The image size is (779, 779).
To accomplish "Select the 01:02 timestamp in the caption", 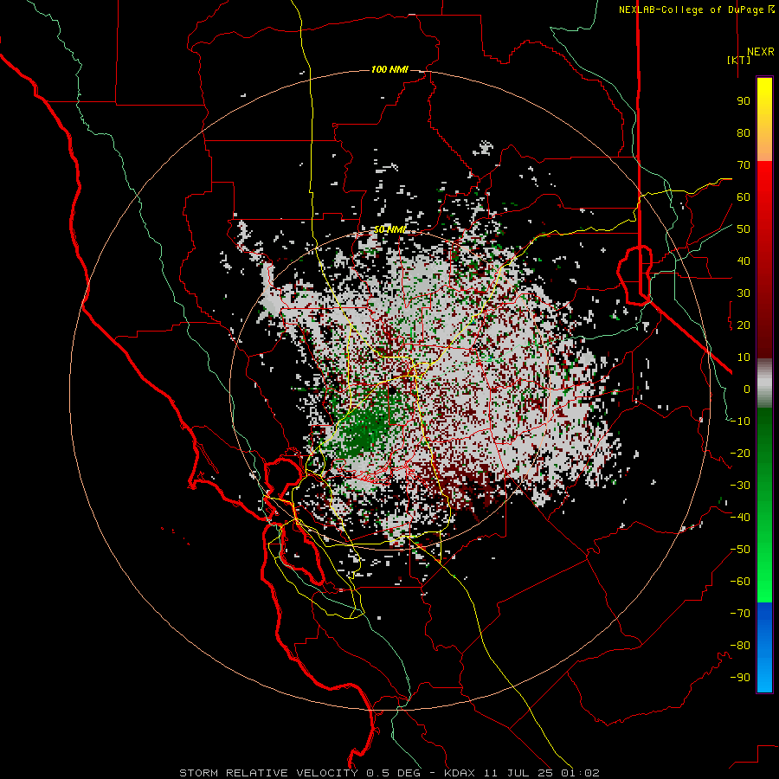I will pyautogui.click(x=580, y=773).
